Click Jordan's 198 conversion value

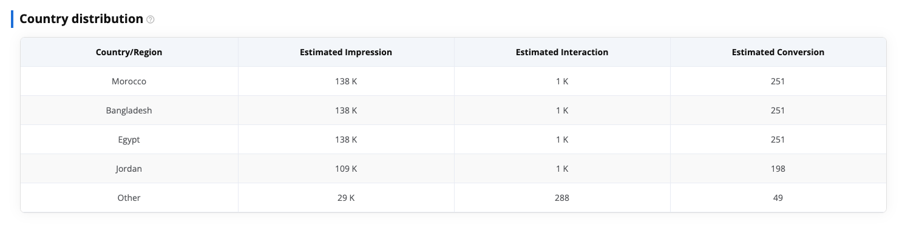[x=778, y=169]
